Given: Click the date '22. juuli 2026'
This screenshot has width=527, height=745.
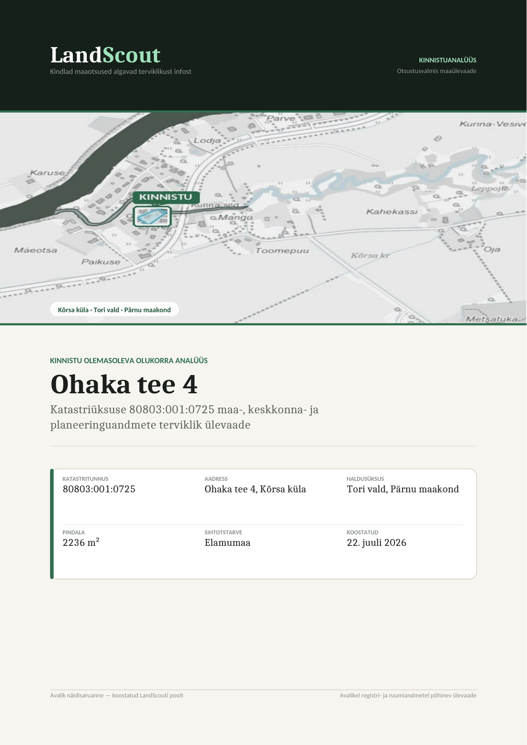Looking at the screenshot, I should [376, 542].
